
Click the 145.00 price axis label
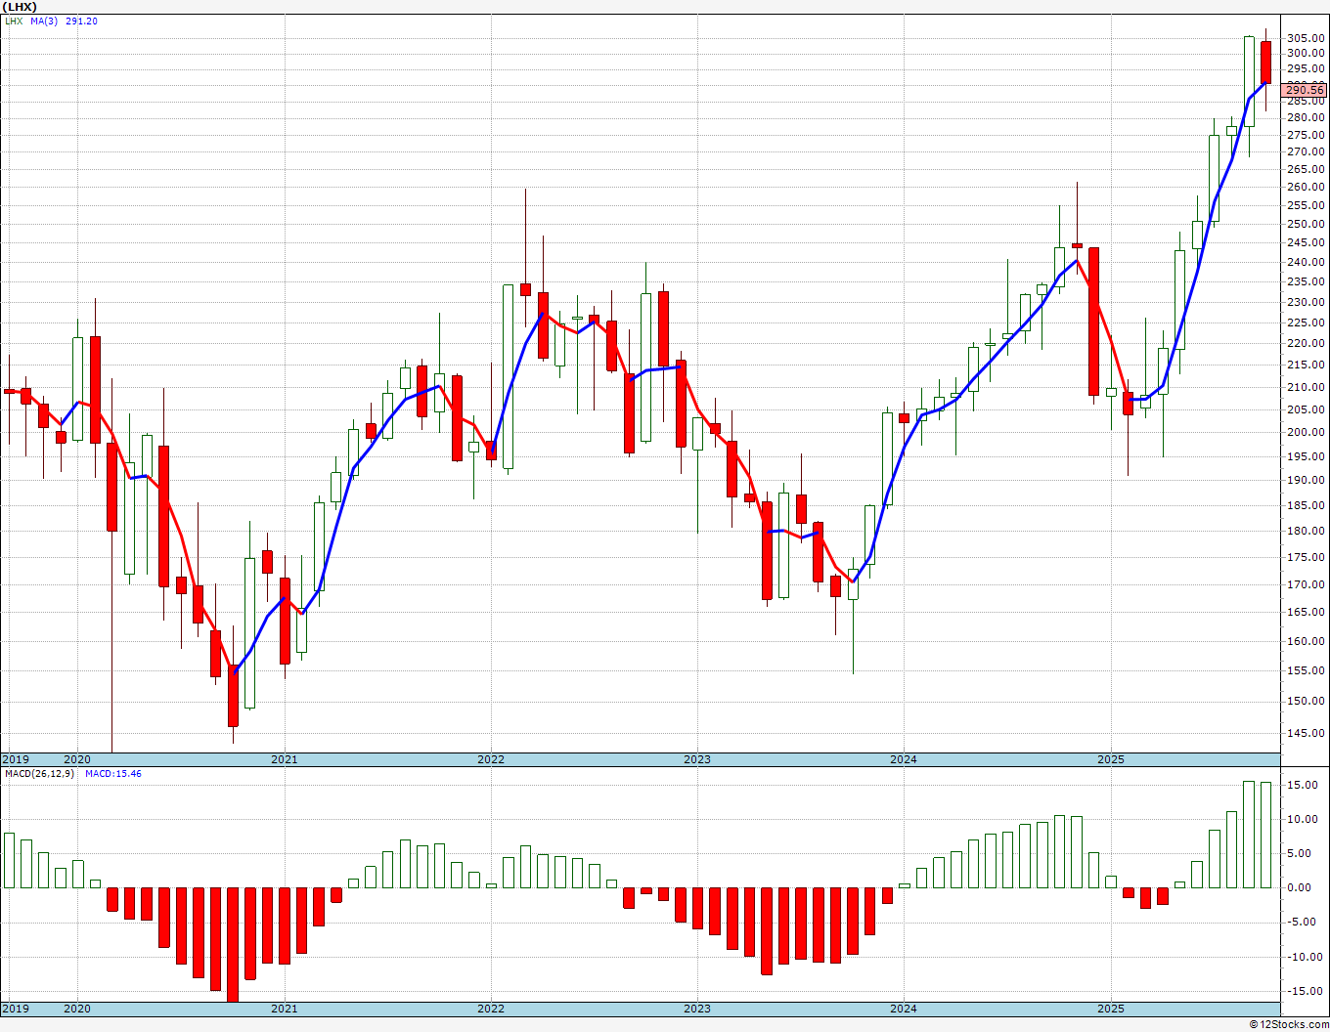[1306, 733]
